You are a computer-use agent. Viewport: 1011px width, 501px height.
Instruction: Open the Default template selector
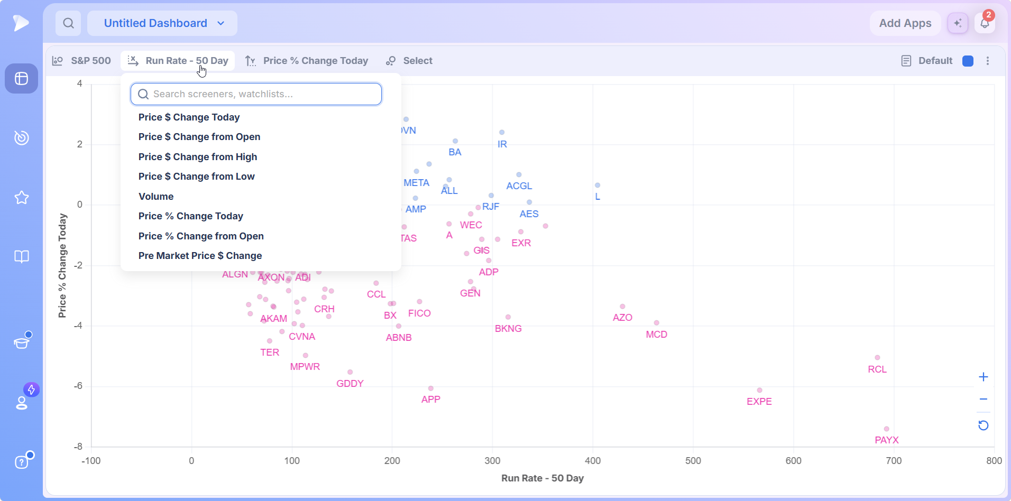click(x=927, y=61)
